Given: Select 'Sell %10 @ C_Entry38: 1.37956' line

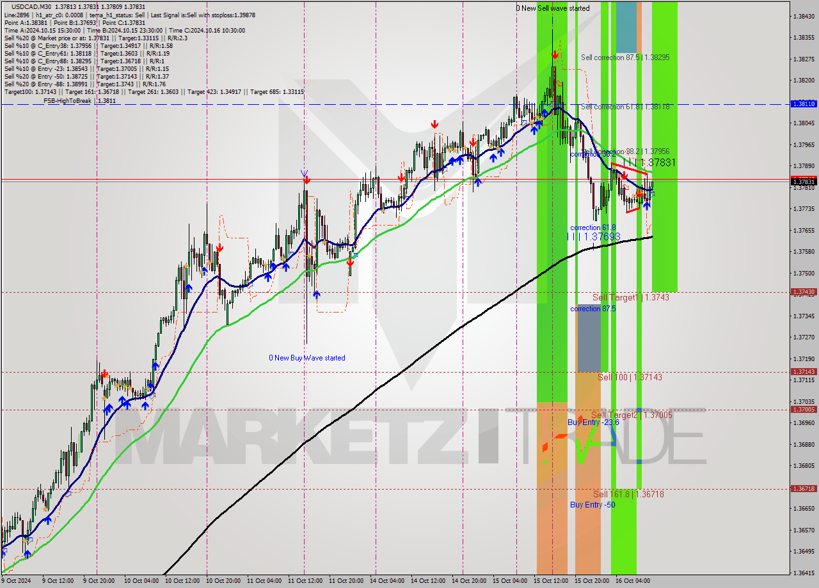Looking at the screenshot, I should [x=88, y=46].
